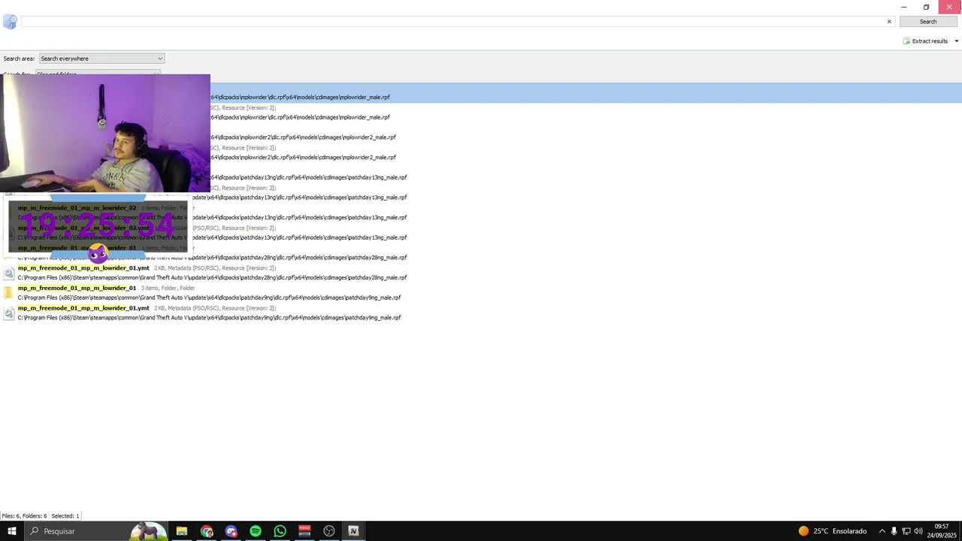
Task: Click the file icon of patchday28ng lowrider_01.ymt
Action: (8, 274)
